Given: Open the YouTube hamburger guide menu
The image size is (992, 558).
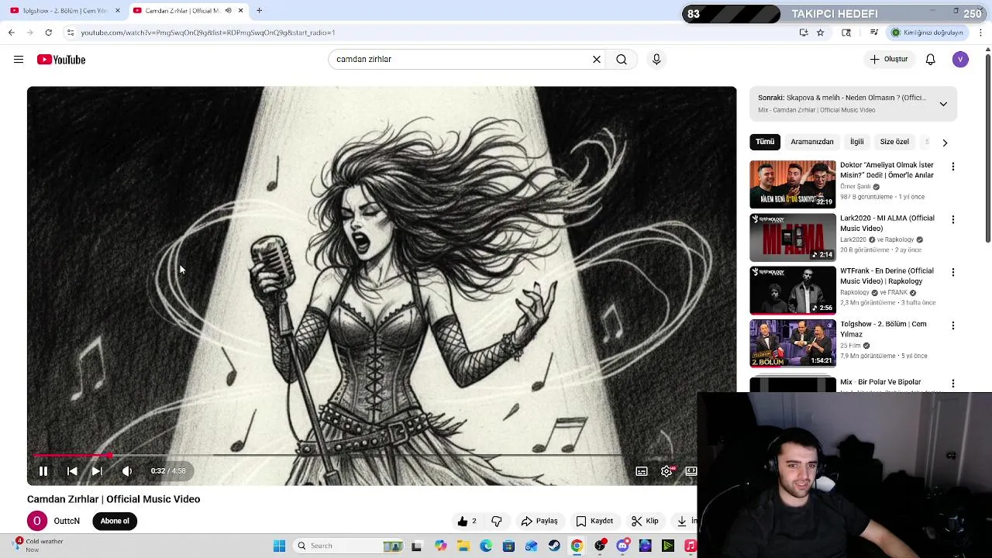Looking at the screenshot, I should click(x=19, y=60).
